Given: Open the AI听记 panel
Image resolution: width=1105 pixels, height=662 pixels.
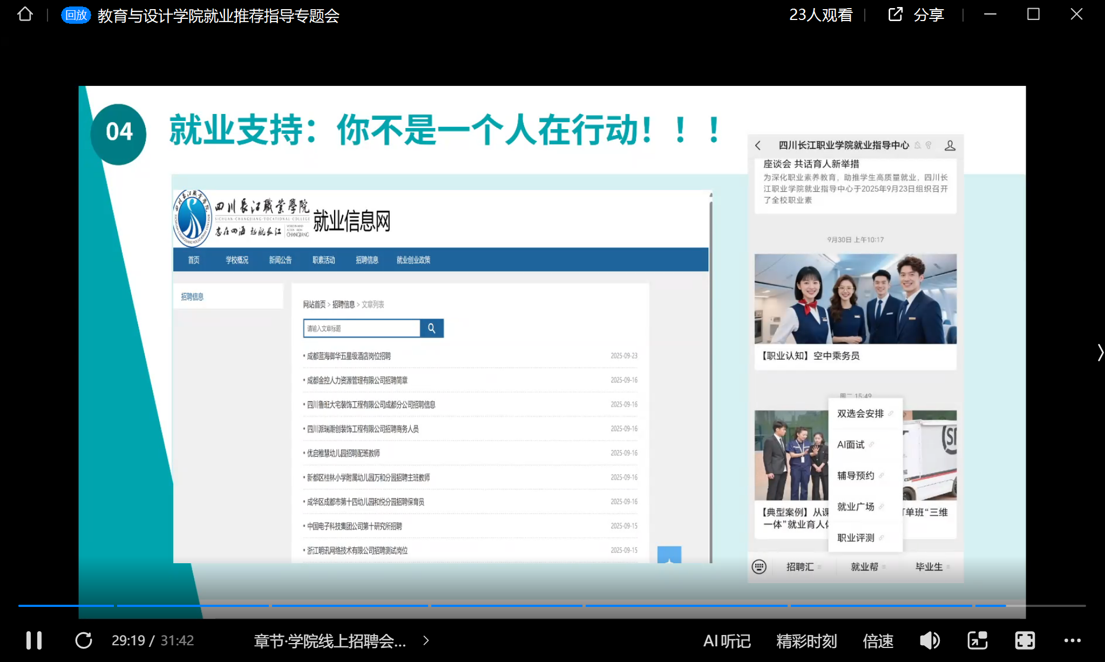Looking at the screenshot, I should pyautogui.click(x=727, y=641).
